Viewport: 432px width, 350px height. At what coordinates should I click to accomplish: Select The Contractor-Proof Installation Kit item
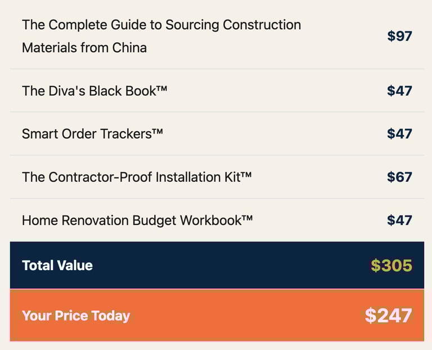(x=137, y=177)
